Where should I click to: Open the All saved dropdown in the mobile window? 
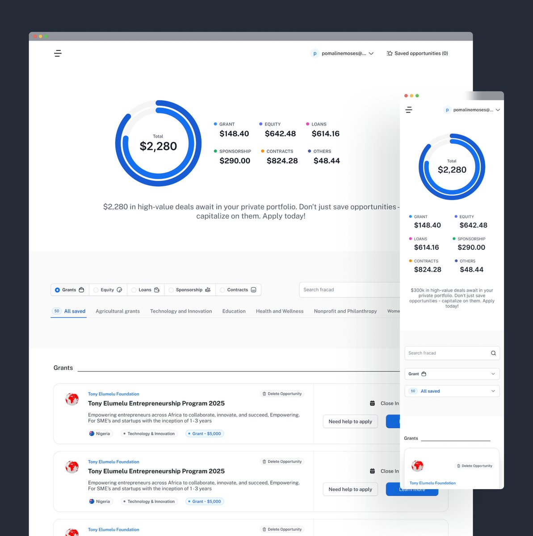tap(452, 391)
